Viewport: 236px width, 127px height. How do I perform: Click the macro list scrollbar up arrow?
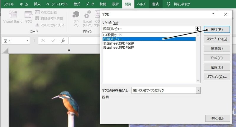click(198, 35)
